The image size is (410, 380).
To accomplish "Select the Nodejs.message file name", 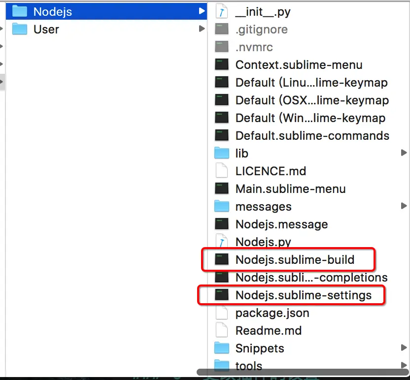I will click(x=281, y=224).
